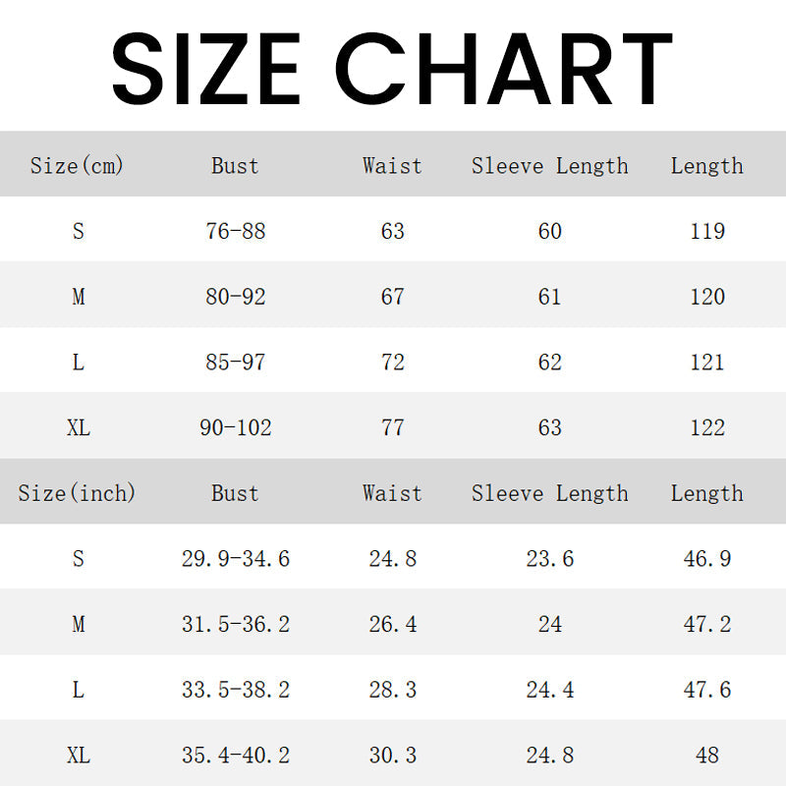Select the 76-88 bust measurement

236,232
